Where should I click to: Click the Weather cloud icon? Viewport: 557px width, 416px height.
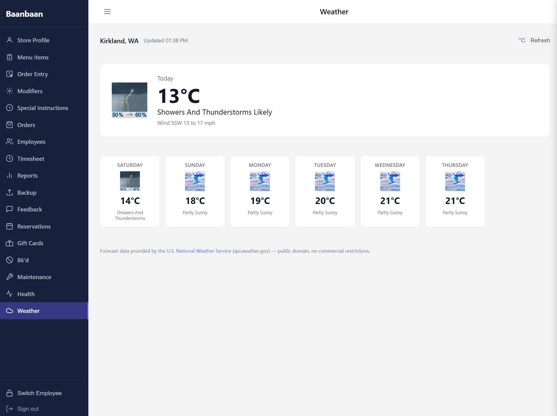point(10,311)
